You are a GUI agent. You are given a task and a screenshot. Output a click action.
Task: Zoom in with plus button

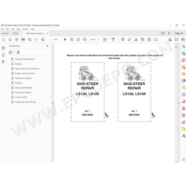[85, 39]
